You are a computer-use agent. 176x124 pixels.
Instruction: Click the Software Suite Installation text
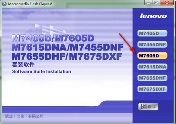click(x=41, y=71)
